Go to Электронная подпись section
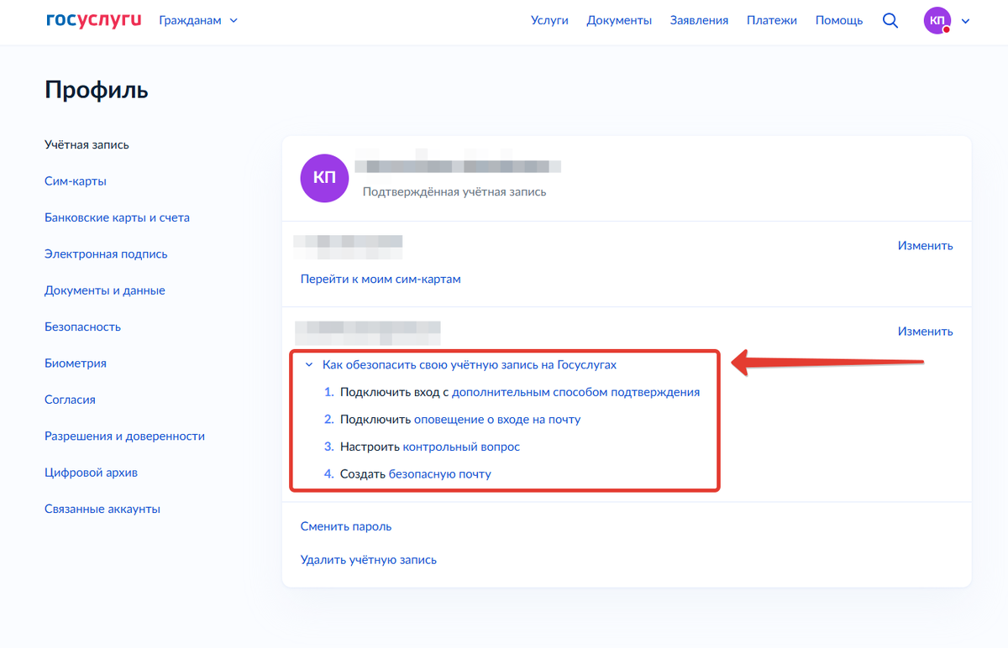This screenshot has height=648, width=1008. 106,253
